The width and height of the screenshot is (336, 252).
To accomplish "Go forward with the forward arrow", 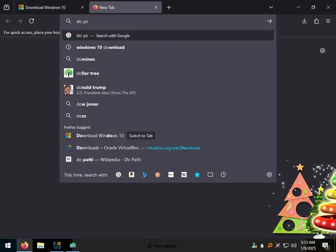I will coord(20,21).
